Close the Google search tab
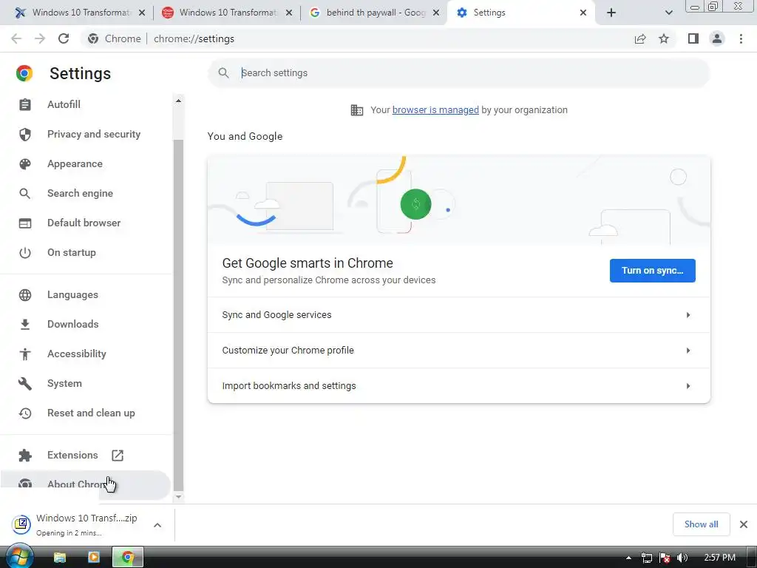The height and width of the screenshot is (568, 757). [x=436, y=13]
